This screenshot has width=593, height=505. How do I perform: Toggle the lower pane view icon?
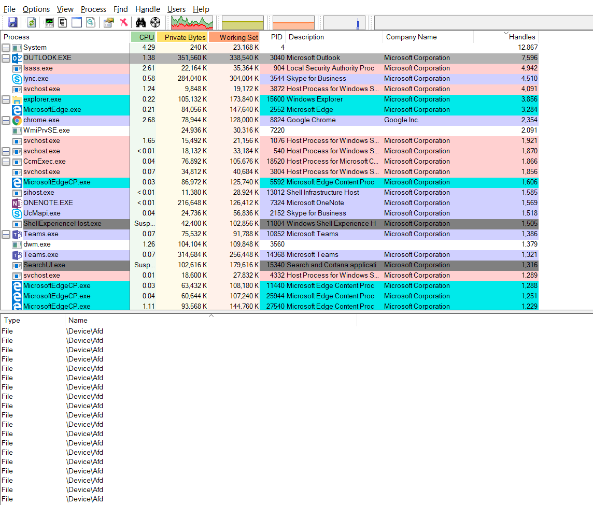[x=76, y=23]
